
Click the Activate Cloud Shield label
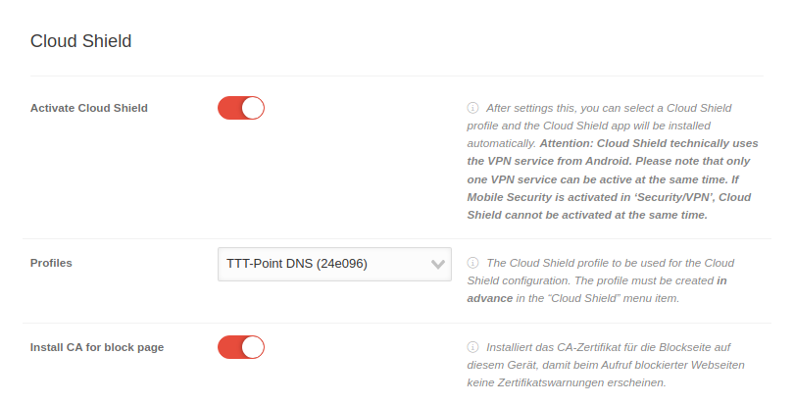pyautogui.click(x=89, y=108)
